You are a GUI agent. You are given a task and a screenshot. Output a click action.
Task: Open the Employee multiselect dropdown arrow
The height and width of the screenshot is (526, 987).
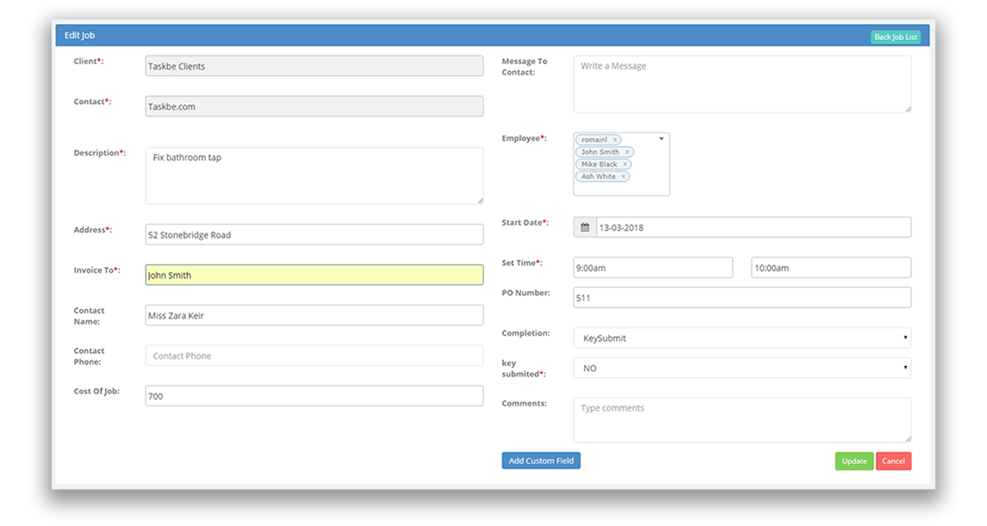coord(661,139)
